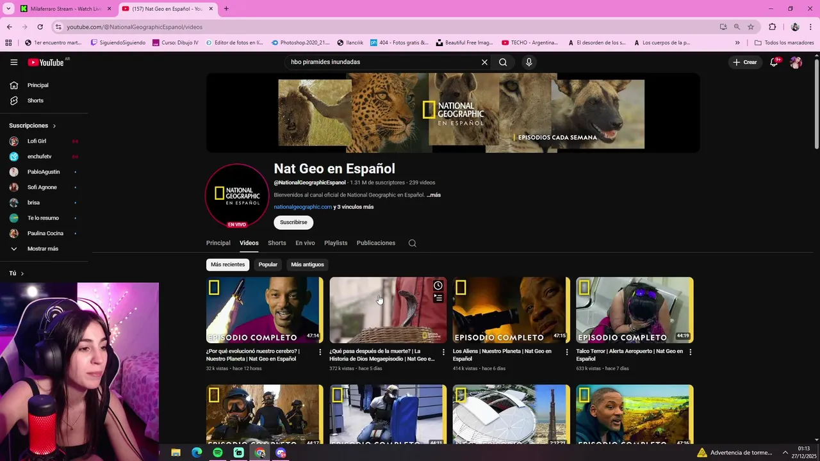Switch to the Playlists channel tab
Viewport: 820px width, 461px height.
(336, 243)
